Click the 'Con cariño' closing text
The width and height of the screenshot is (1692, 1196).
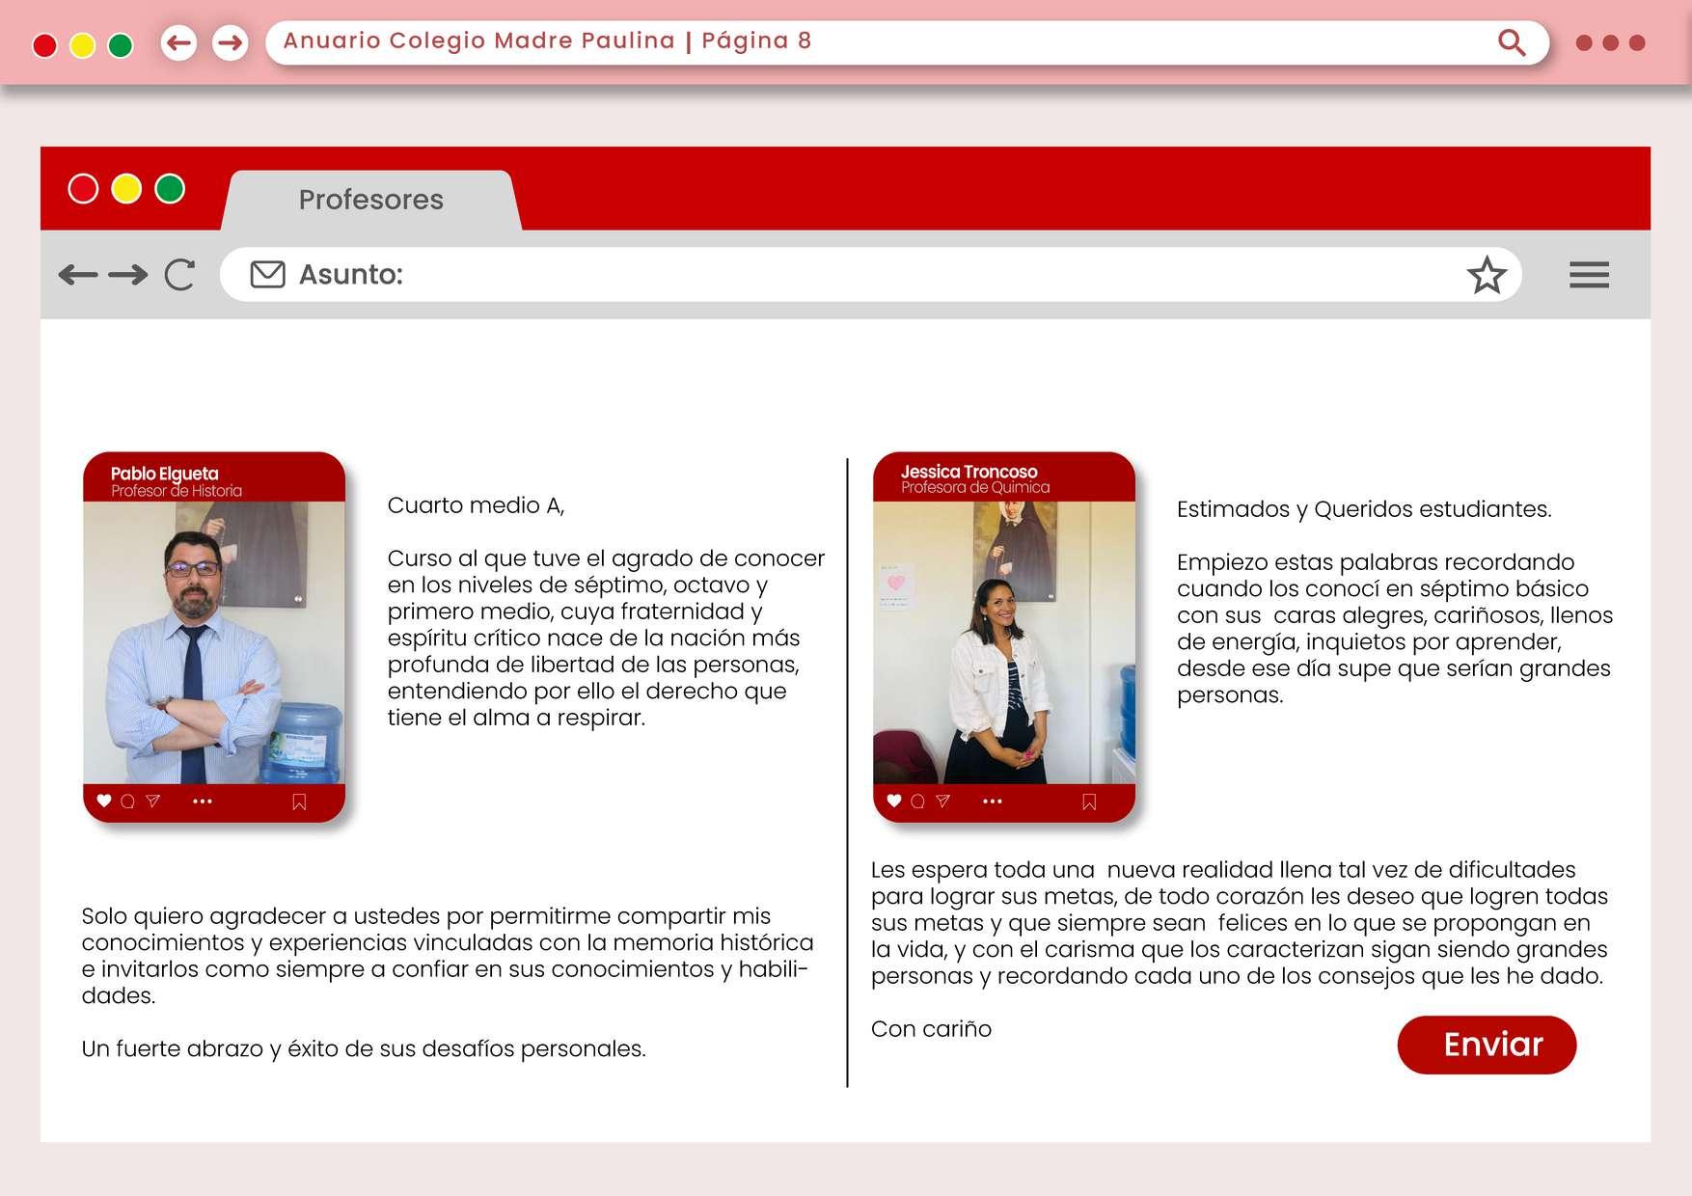tap(931, 1029)
